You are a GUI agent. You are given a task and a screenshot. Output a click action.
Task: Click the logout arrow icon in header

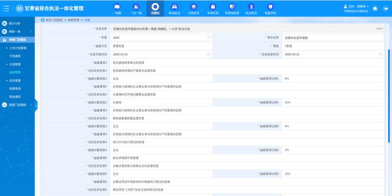tap(385, 8)
